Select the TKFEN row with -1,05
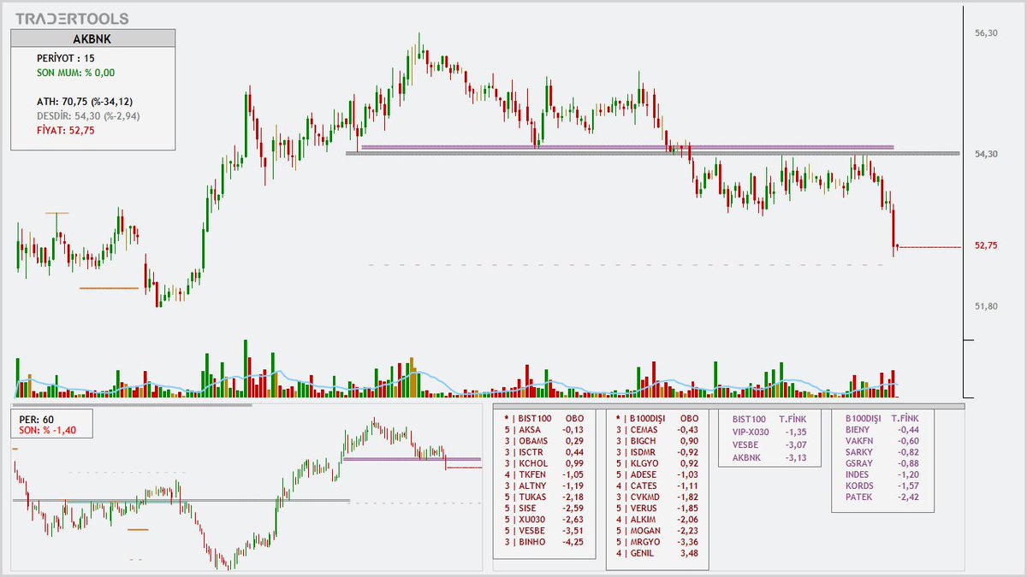Image resolution: width=1027 pixels, height=577 pixels. [x=544, y=474]
